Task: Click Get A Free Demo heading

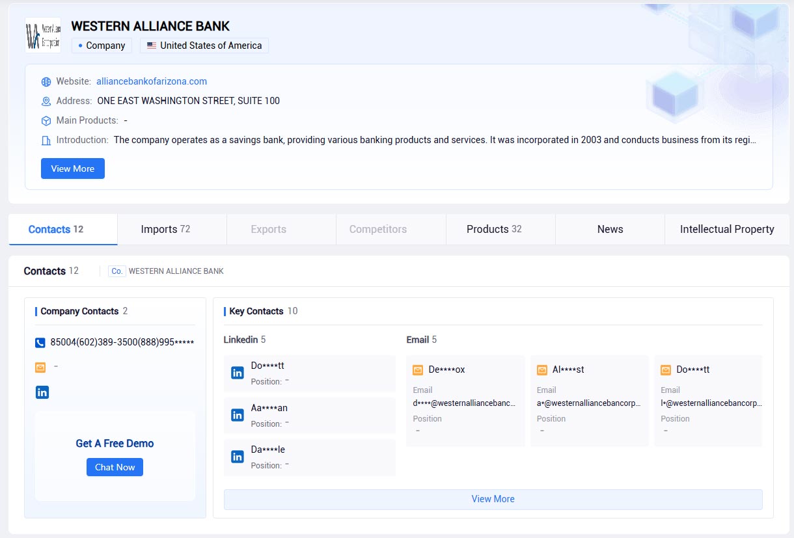Action: coord(115,444)
